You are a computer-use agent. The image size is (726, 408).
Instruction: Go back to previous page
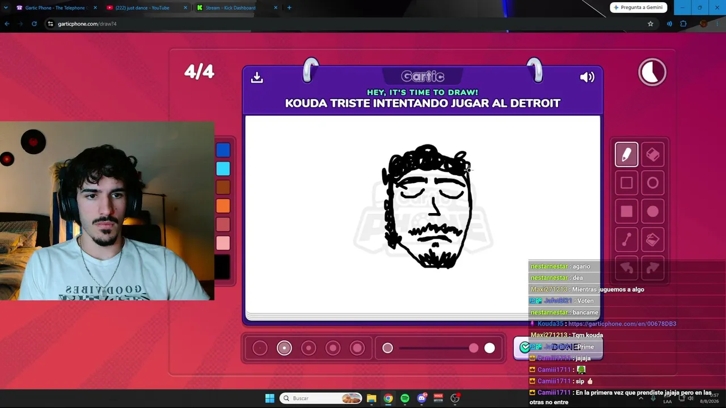(x=7, y=24)
